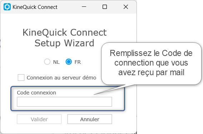Click the NL label text

[x=56, y=62]
